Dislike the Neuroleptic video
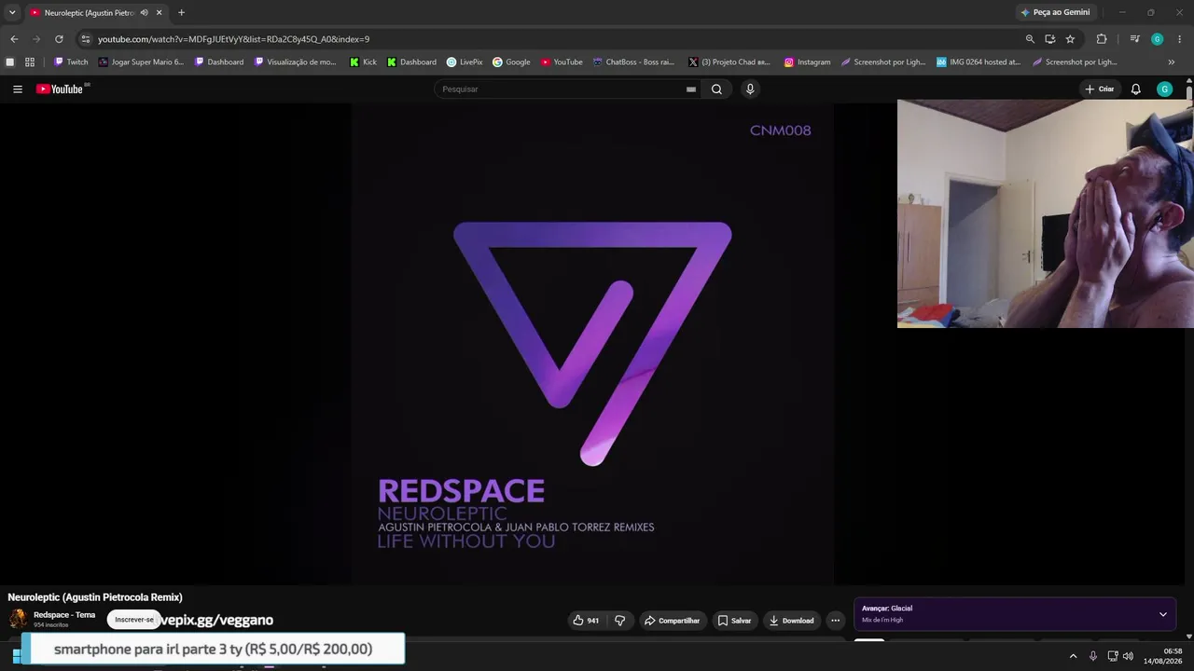The width and height of the screenshot is (1194, 671). (x=619, y=621)
